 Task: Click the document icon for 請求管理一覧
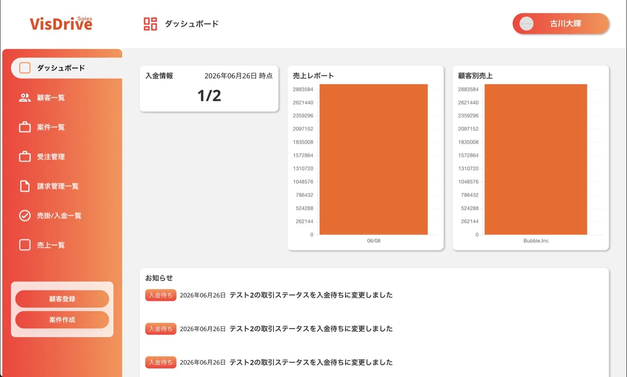pos(25,186)
